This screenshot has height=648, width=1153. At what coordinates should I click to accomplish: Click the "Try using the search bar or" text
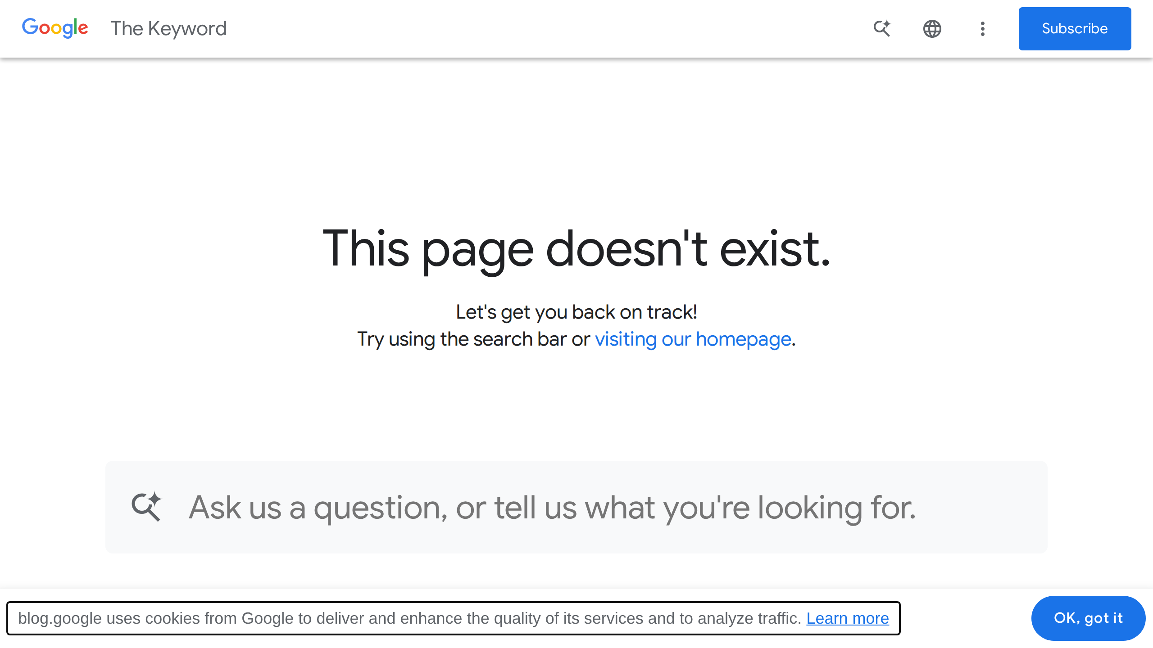tap(473, 339)
